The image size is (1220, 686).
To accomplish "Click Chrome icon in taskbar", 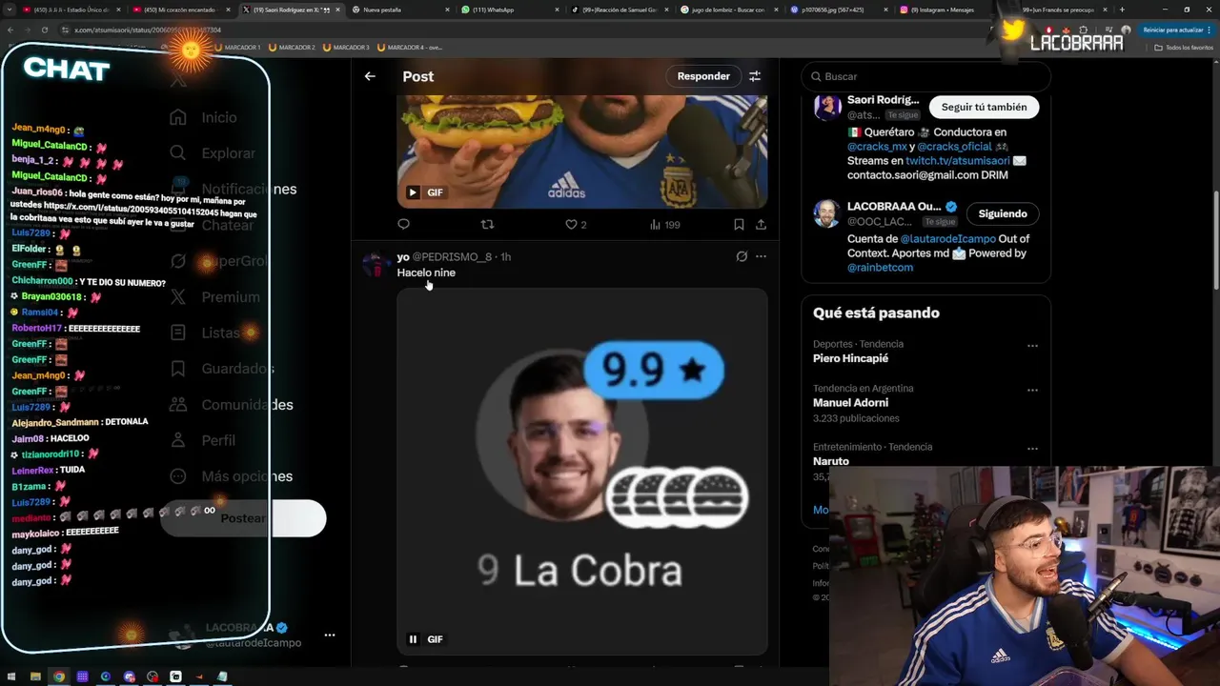I will (59, 676).
